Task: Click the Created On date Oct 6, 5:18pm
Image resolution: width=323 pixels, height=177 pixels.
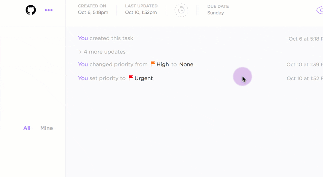Action: point(93,13)
